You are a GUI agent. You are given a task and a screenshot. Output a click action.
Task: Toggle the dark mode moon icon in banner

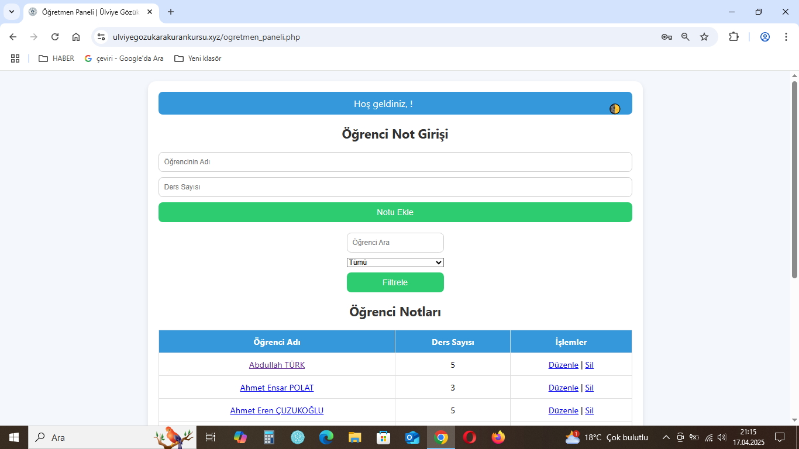pyautogui.click(x=615, y=109)
